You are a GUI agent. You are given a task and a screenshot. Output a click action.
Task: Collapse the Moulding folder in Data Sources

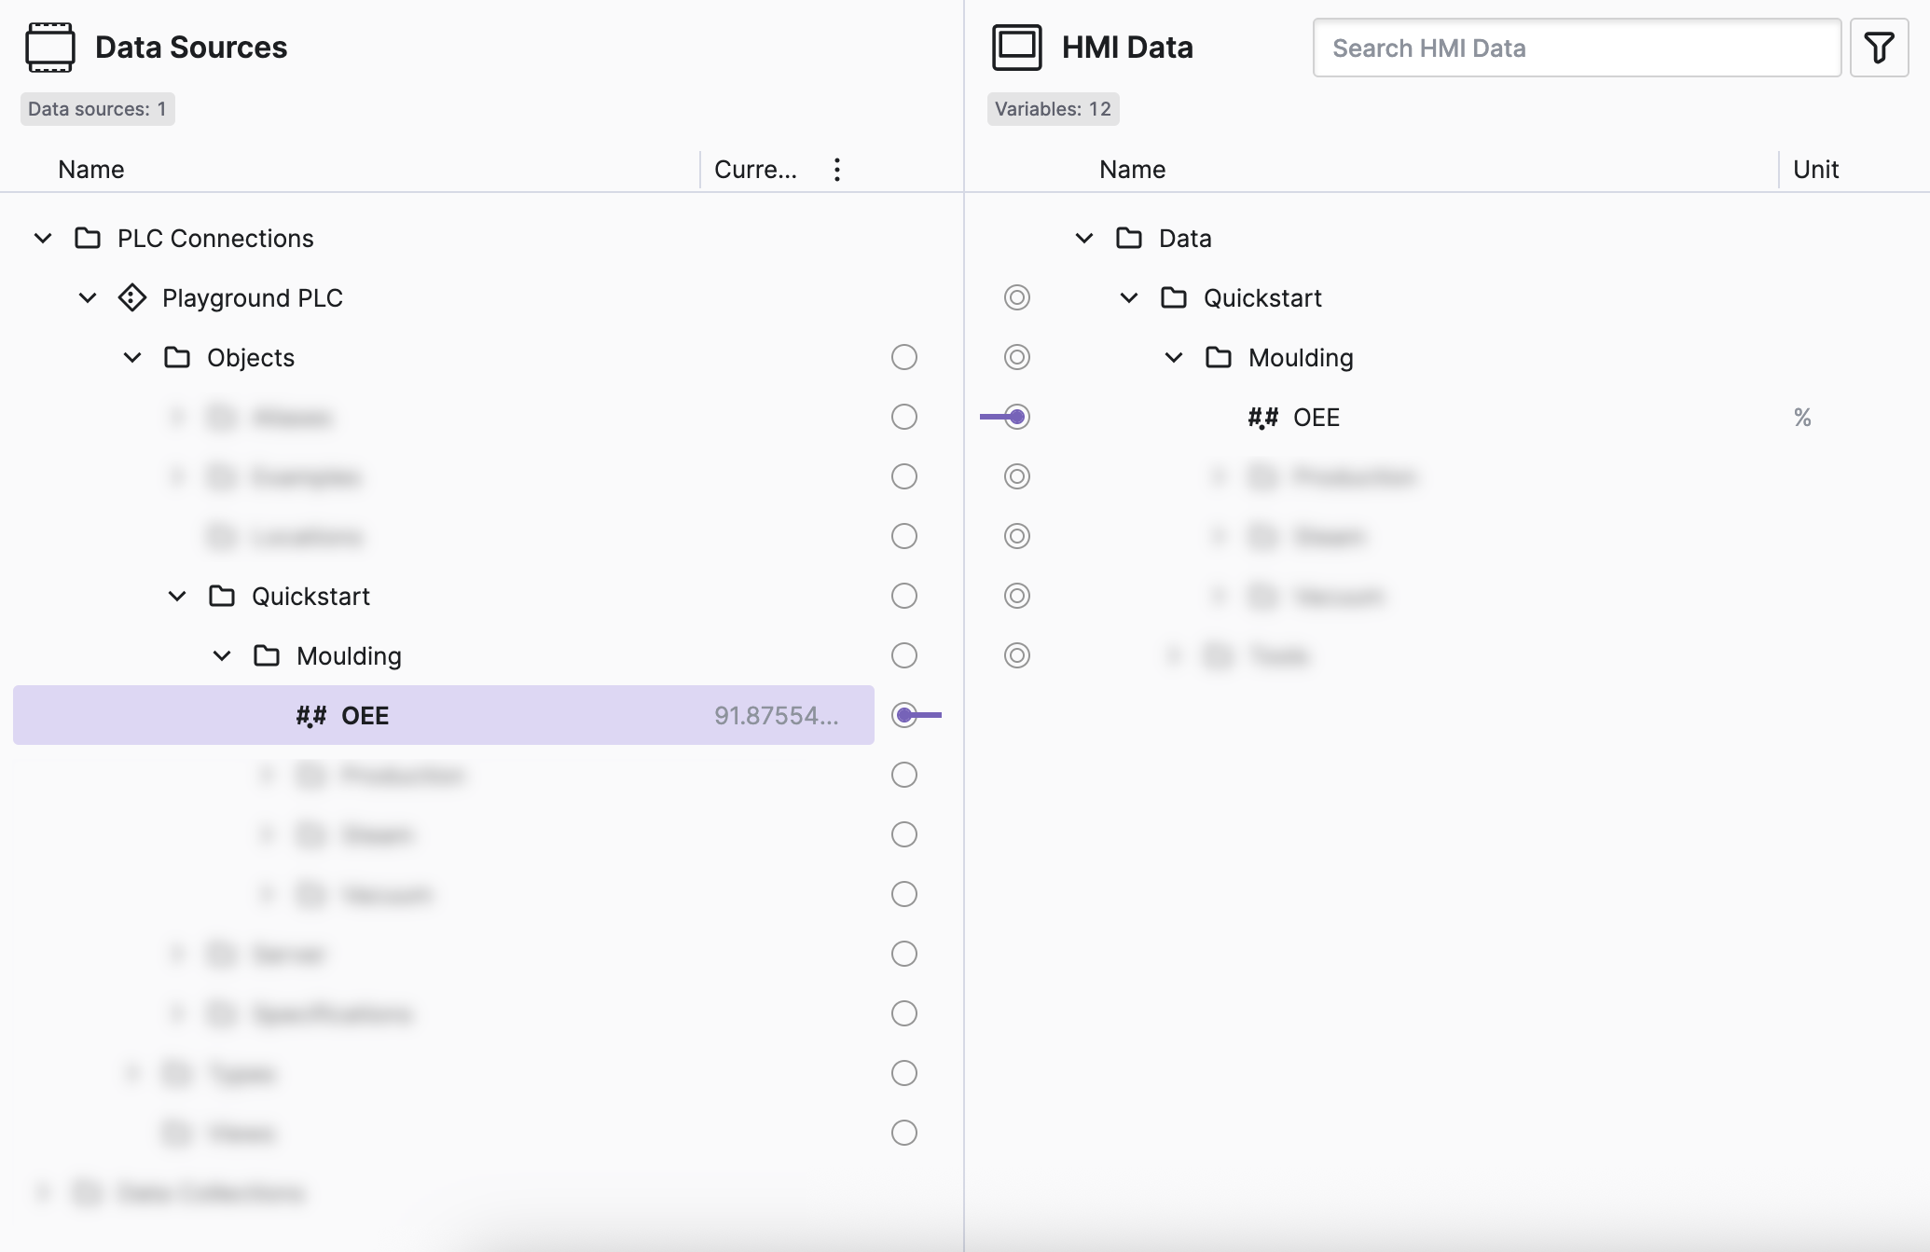222,656
